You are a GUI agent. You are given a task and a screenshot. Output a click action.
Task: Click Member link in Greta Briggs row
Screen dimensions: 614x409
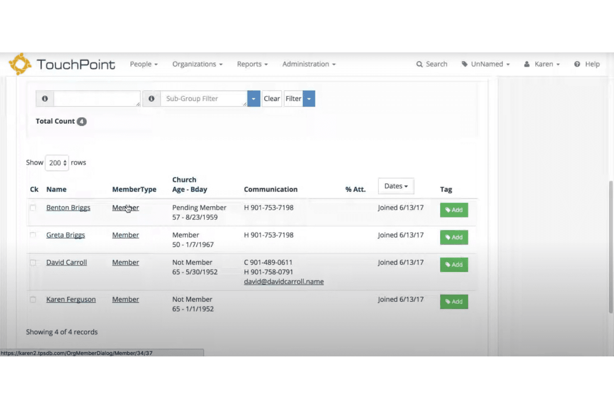click(125, 235)
